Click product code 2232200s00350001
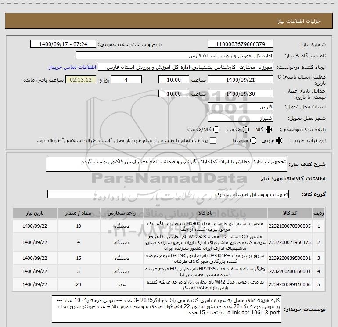This screenshot has height=327, width=338. point(290,271)
